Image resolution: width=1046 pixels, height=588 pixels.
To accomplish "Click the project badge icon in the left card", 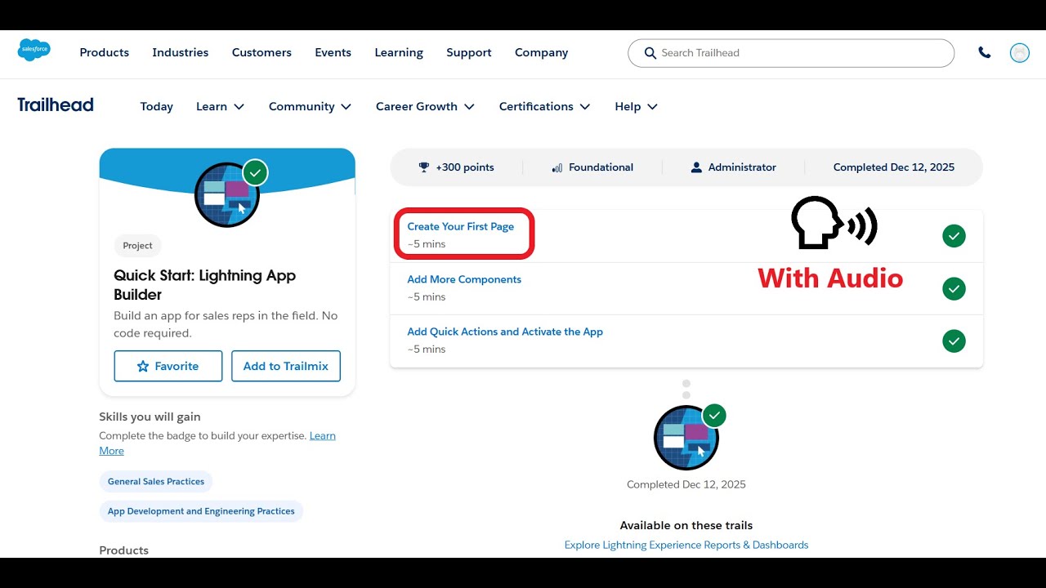I will click(227, 194).
